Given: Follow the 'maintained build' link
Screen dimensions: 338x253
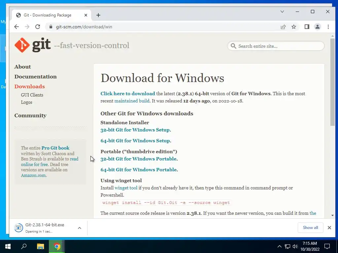Looking at the screenshot, I should (x=132, y=101).
